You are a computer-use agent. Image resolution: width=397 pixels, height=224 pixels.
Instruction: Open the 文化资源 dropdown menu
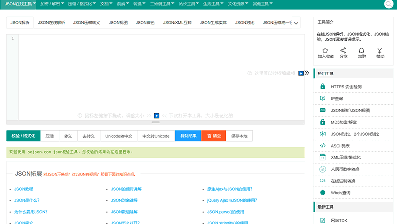(238, 4)
